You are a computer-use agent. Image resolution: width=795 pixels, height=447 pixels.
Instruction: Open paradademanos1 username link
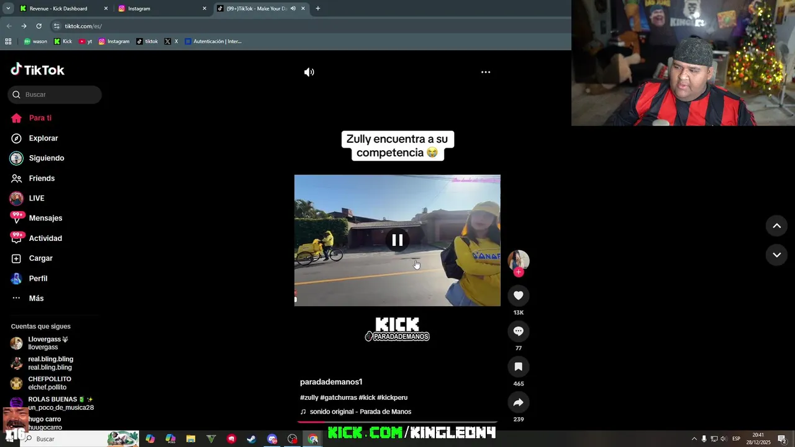pos(331,382)
